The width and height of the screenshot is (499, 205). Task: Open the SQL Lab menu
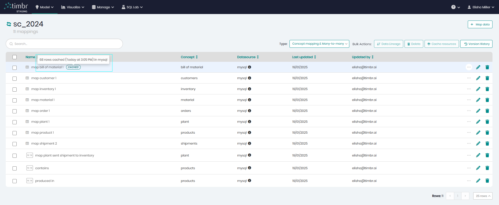(132, 7)
